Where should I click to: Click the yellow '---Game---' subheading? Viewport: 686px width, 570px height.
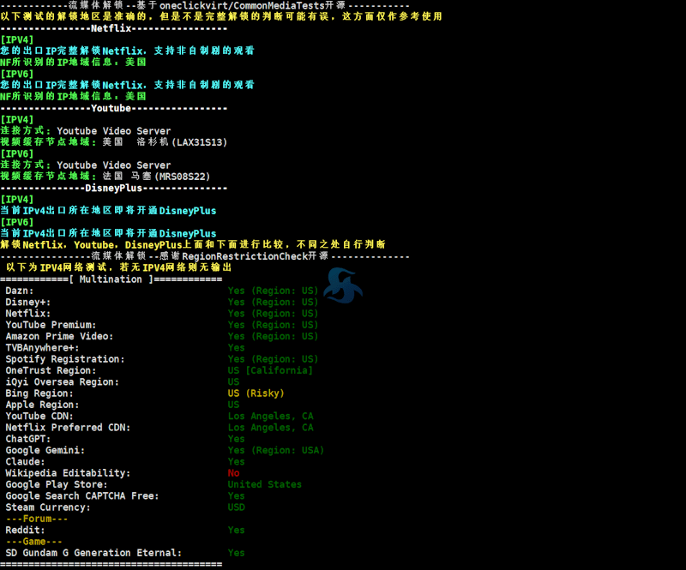(33, 542)
